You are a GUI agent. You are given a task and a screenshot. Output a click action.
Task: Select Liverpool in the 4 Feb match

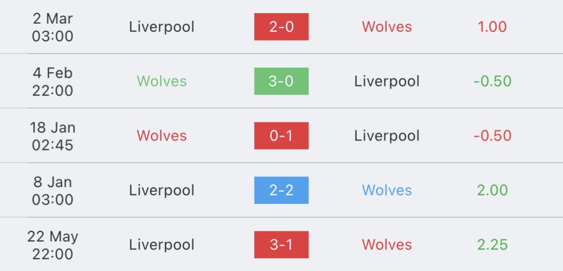387,81
